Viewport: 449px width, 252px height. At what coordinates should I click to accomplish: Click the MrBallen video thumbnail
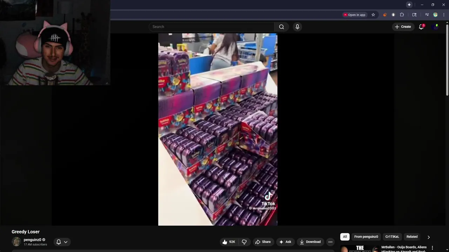359,249
